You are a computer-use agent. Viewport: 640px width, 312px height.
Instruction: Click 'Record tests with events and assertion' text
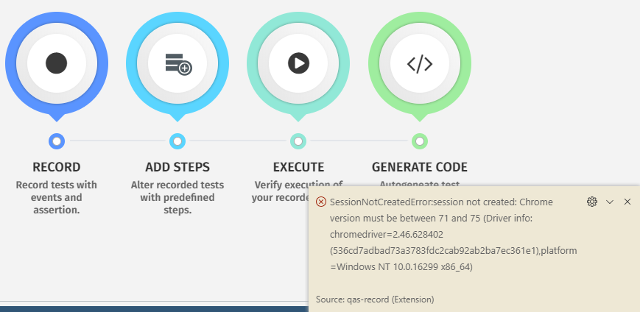57,197
